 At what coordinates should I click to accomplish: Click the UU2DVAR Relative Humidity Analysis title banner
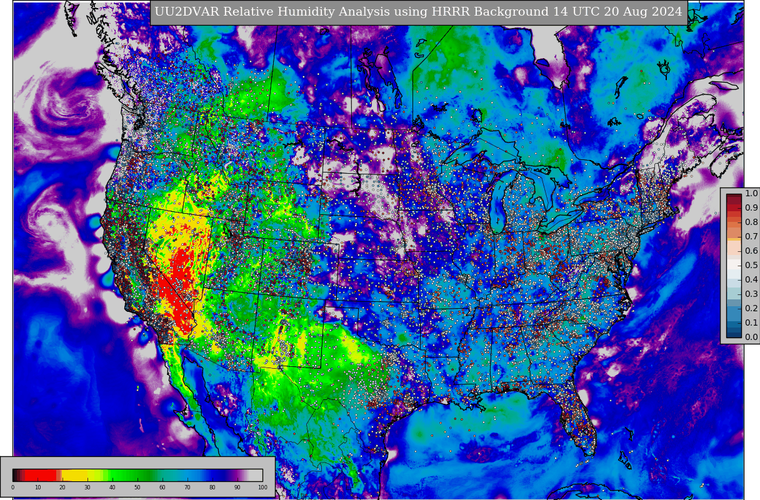coord(419,12)
